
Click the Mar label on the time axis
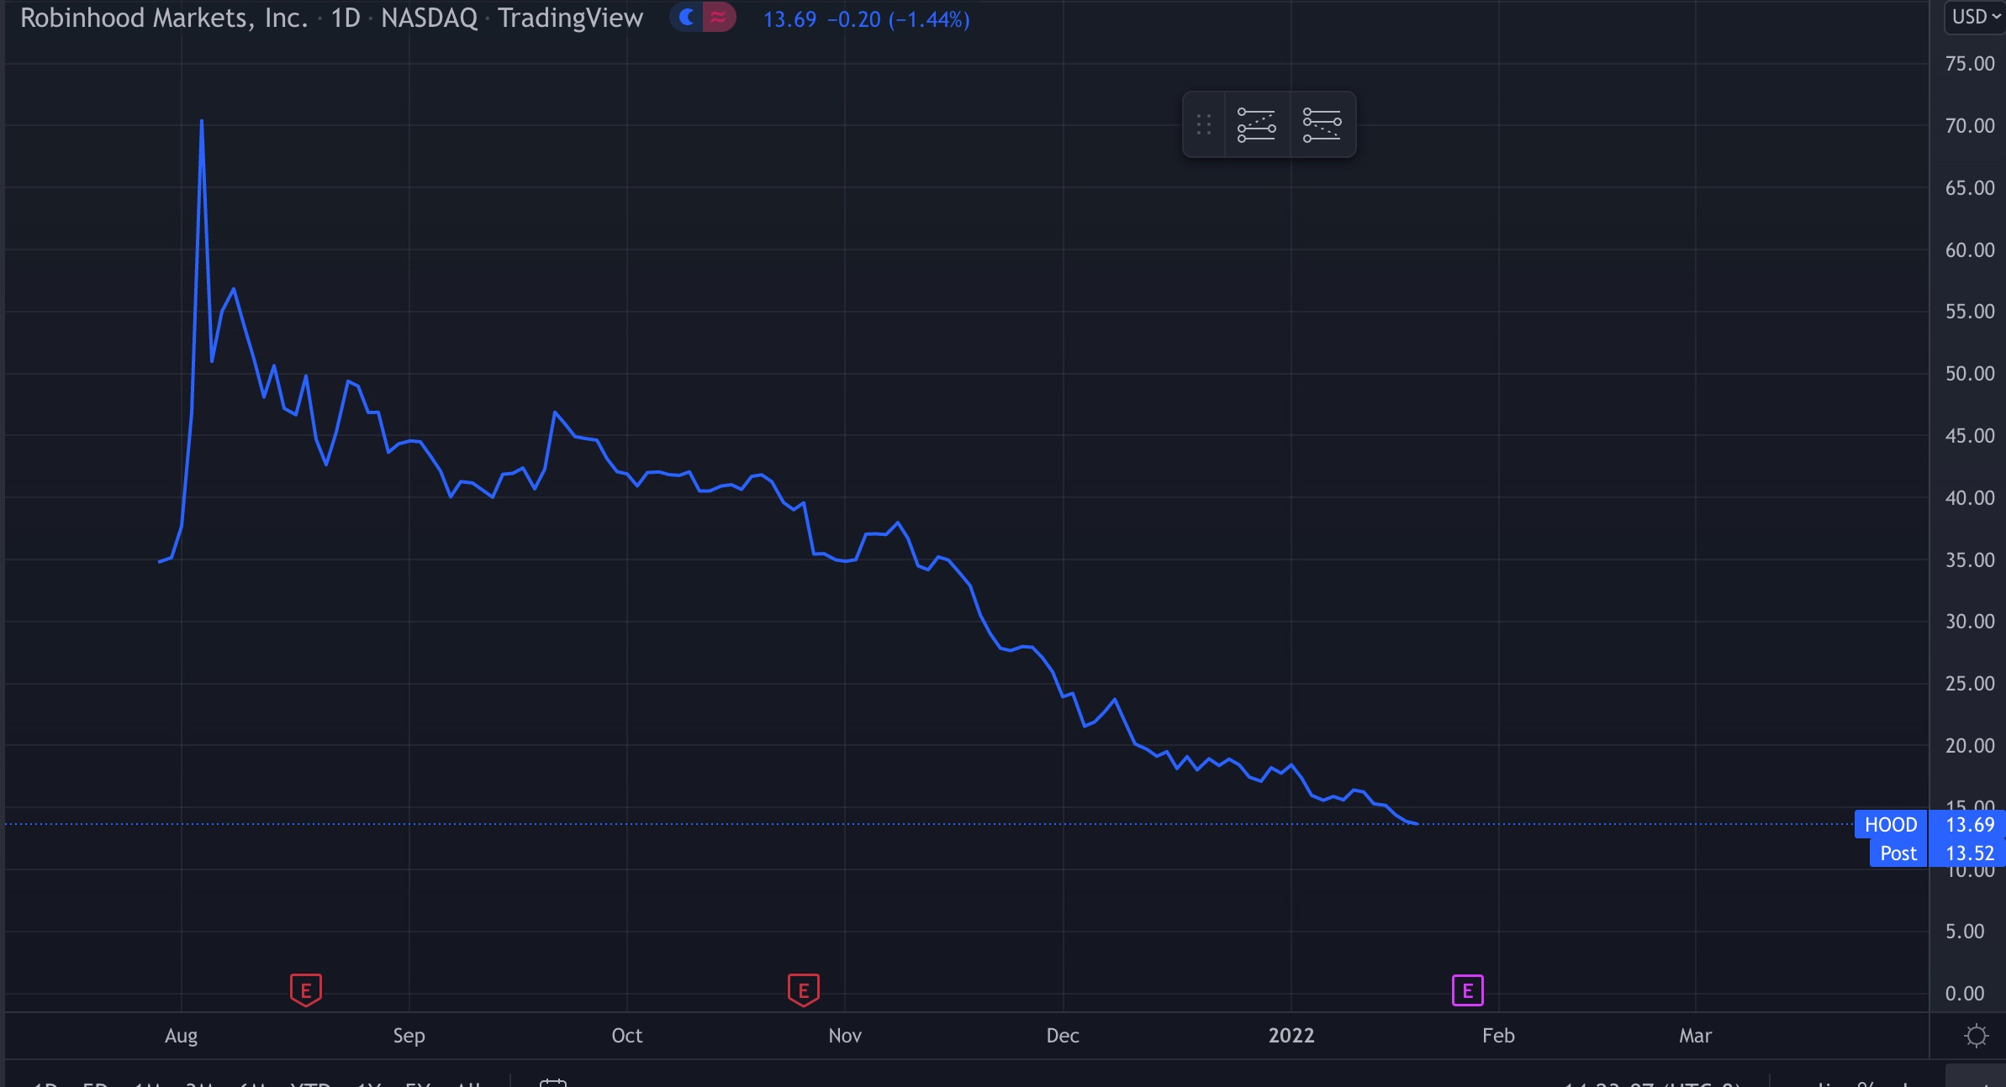pos(1695,1036)
